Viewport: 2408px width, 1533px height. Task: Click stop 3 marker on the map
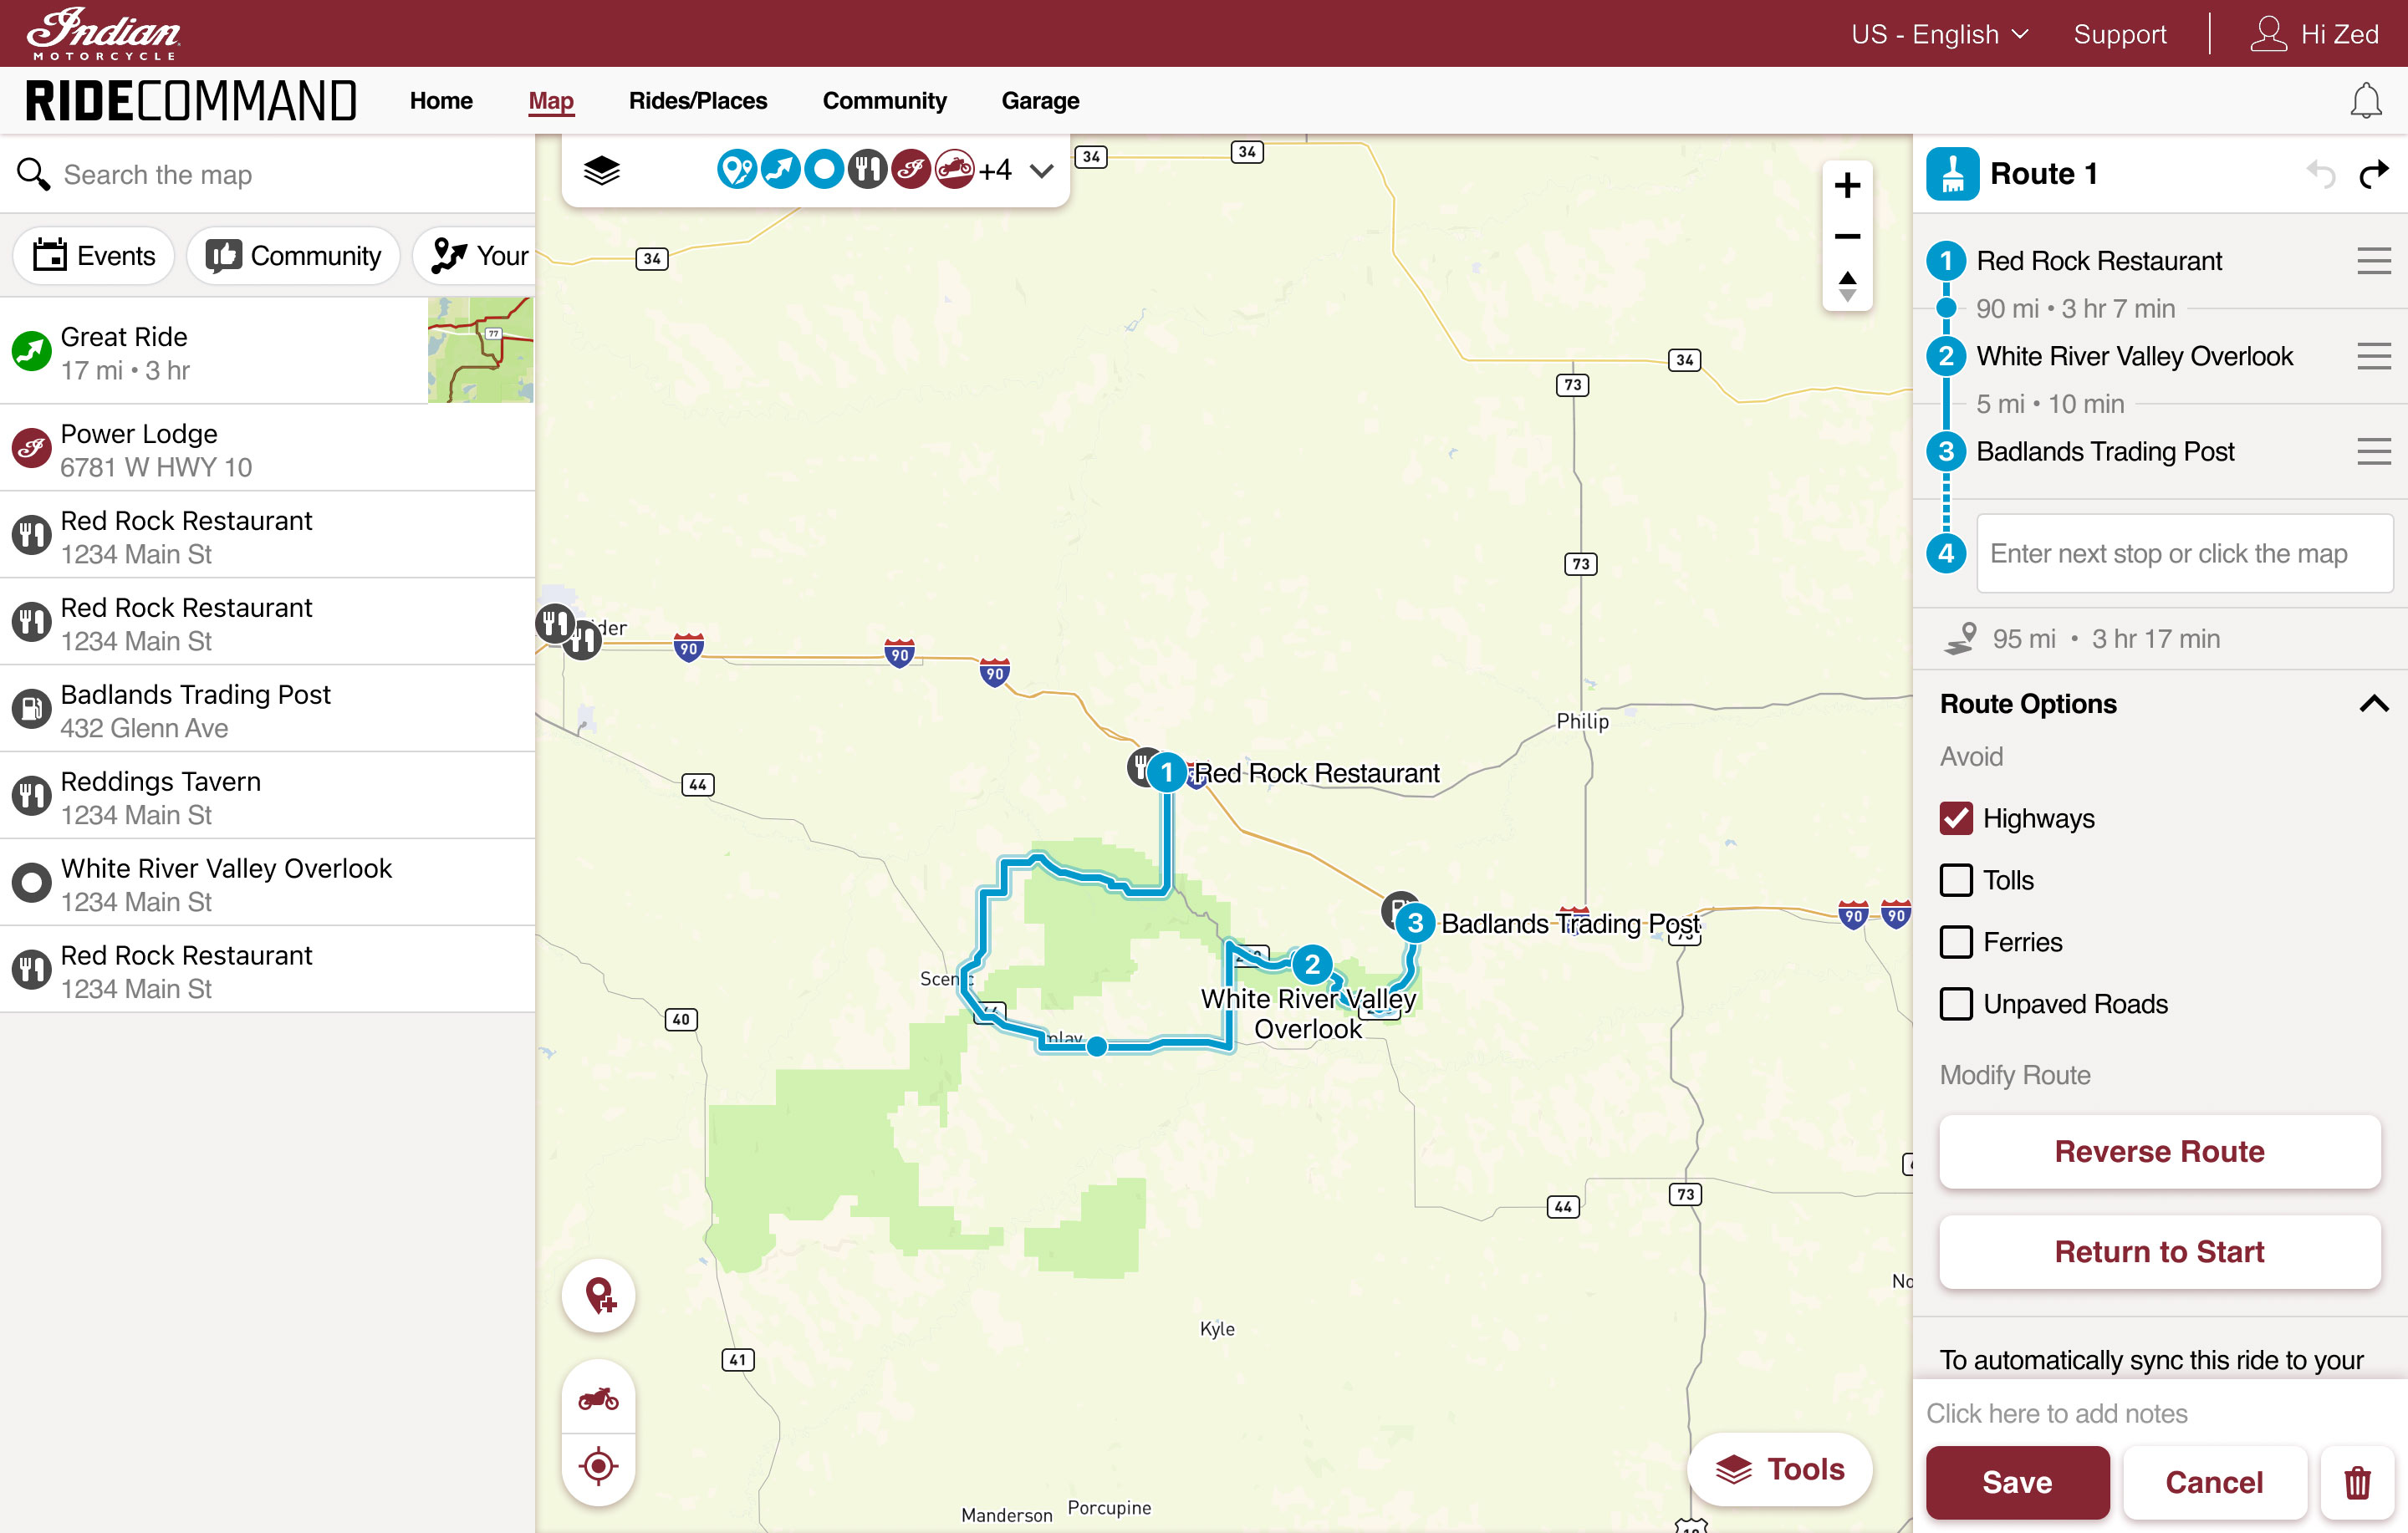[x=1415, y=922]
